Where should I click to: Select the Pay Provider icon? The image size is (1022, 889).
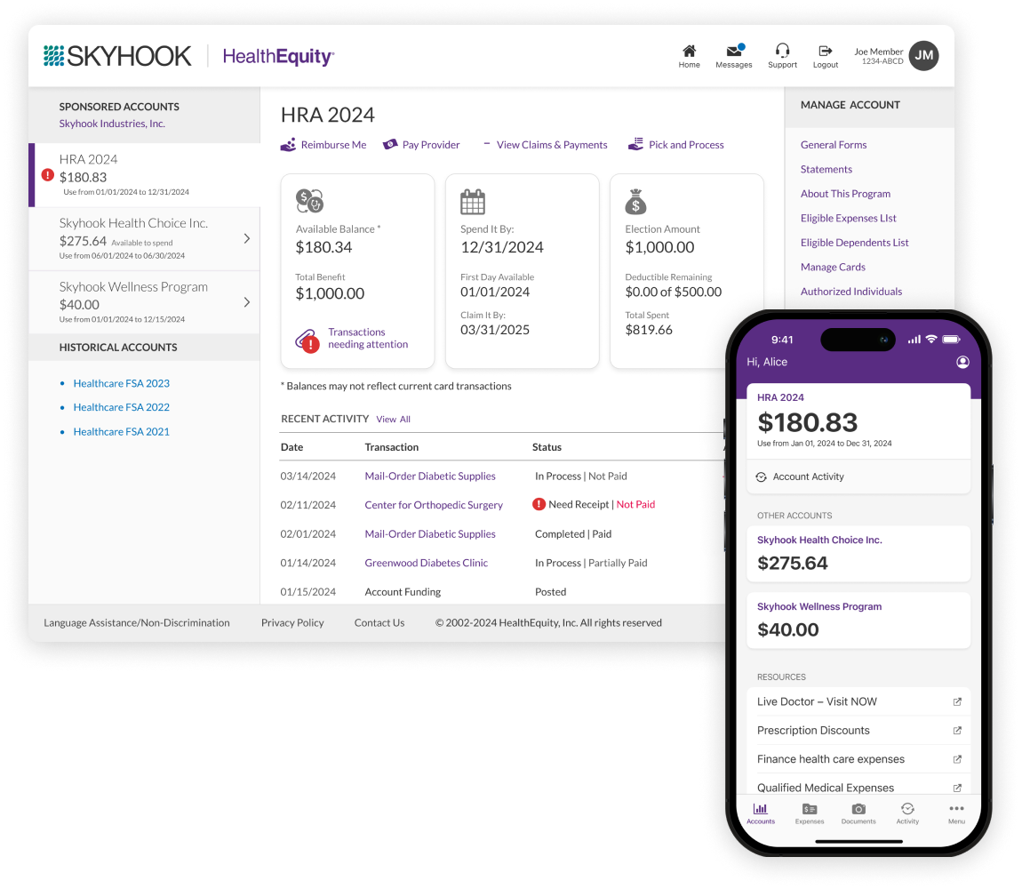pyautogui.click(x=389, y=145)
